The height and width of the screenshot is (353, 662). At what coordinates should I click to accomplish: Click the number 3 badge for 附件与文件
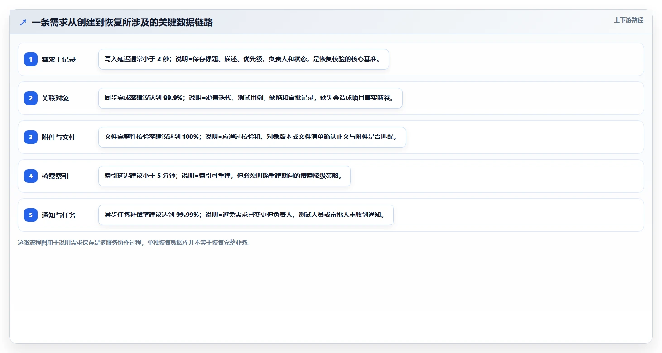31,137
